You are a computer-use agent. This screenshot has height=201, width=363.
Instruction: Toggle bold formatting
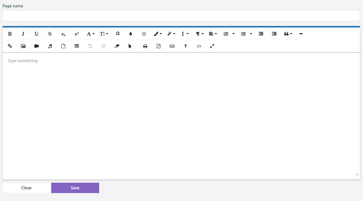pyautogui.click(x=10, y=34)
